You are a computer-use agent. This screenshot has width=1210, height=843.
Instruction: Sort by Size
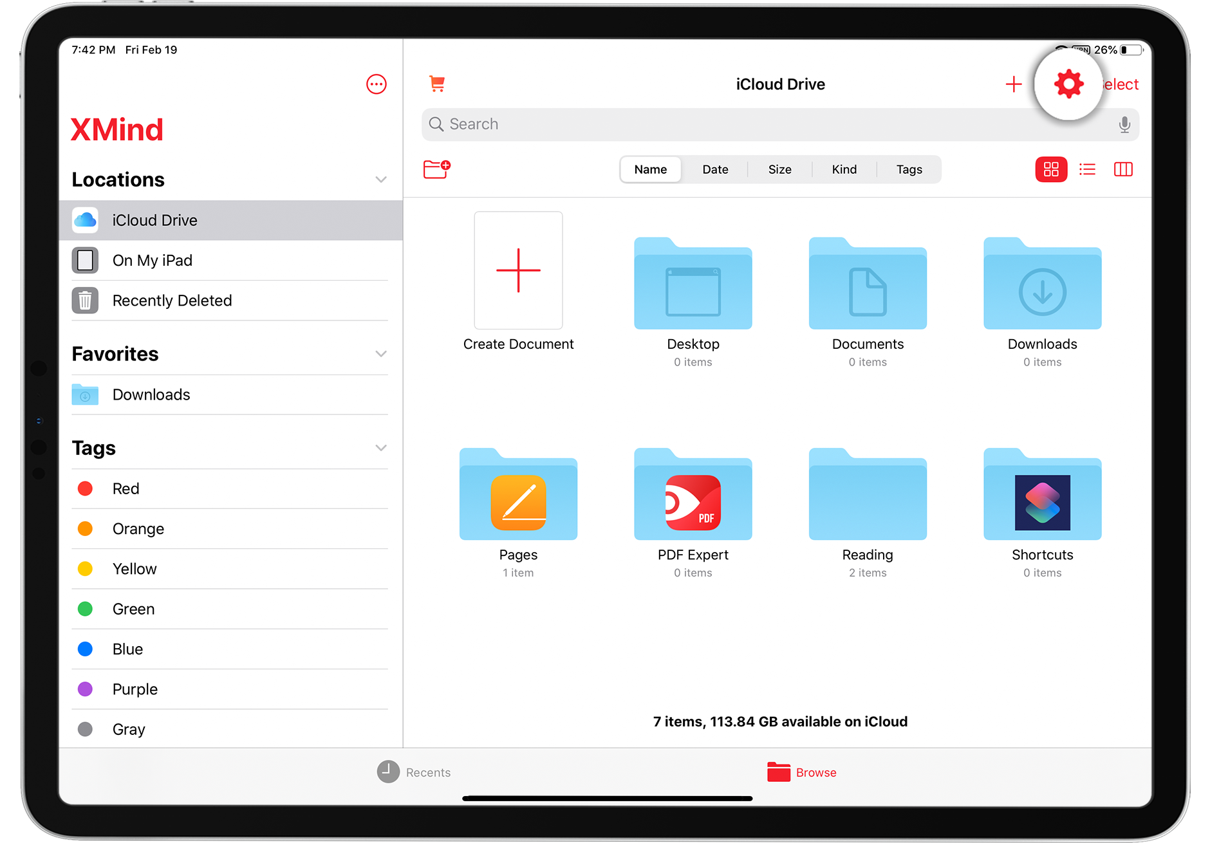[779, 169]
